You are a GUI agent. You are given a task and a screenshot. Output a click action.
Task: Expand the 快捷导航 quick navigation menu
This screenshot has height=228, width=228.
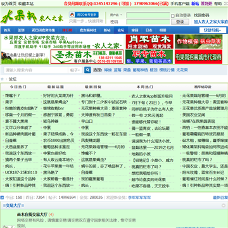[x=213, y=30]
